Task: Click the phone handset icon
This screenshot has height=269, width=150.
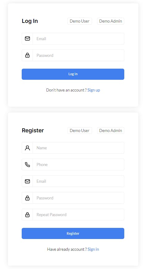Action: [27, 164]
